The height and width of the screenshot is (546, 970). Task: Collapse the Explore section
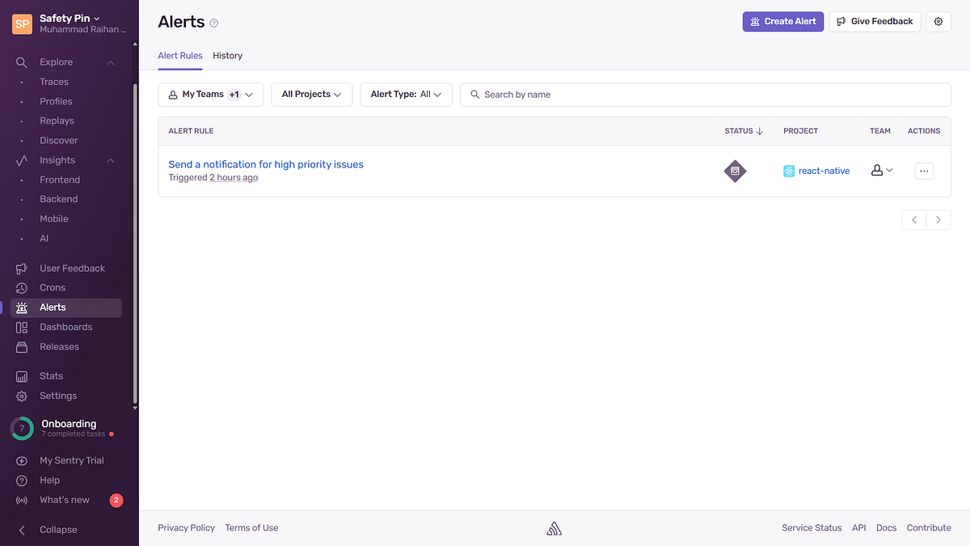tap(110, 61)
